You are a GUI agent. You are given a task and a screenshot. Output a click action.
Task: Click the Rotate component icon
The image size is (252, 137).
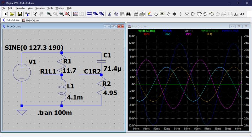point(224,14)
